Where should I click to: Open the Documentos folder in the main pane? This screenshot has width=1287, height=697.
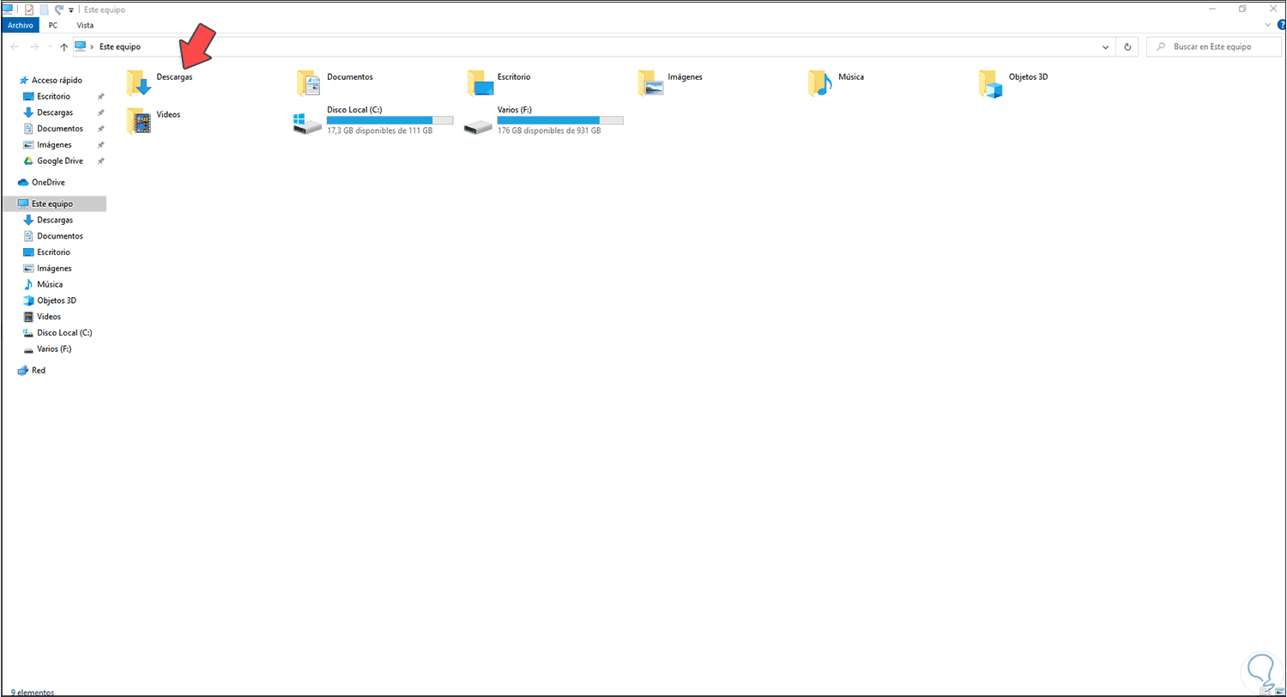335,82
